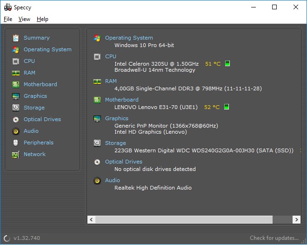Click the Peripherals mouse icon in sidebar

point(16,143)
